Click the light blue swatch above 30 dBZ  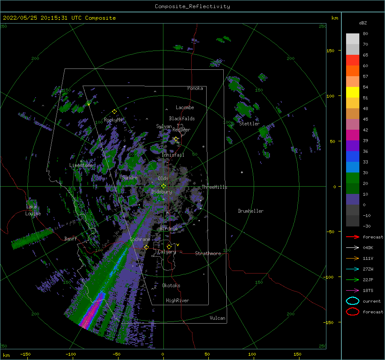click(352, 167)
